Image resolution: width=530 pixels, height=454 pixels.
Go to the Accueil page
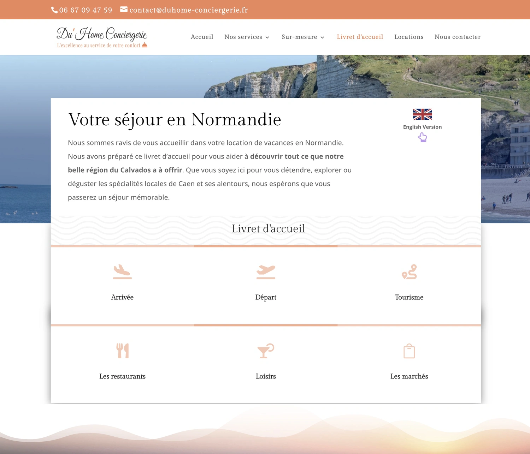pyautogui.click(x=202, y=37)
